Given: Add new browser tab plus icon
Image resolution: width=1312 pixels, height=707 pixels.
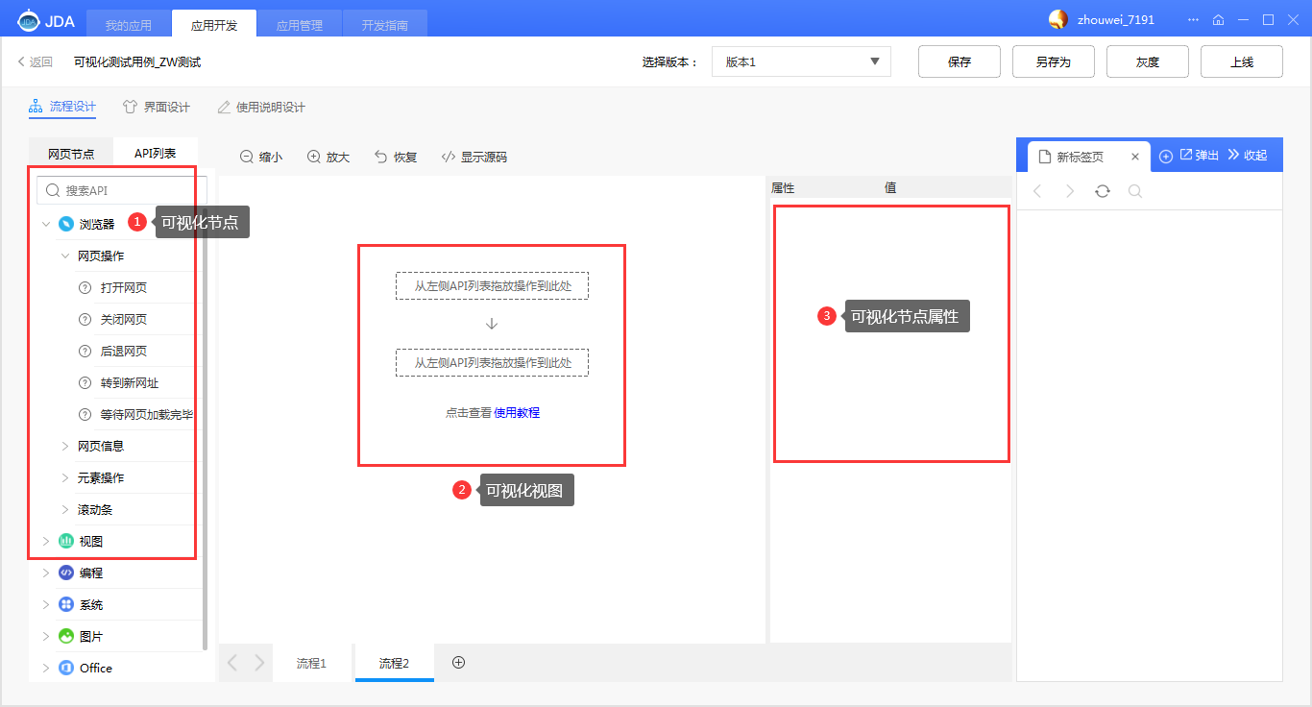Looking at the screenshot, I should (x=1166, y=156).
